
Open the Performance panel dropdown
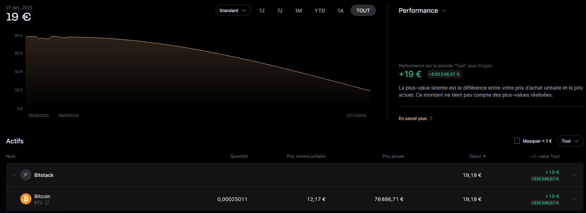pos(444,11)
